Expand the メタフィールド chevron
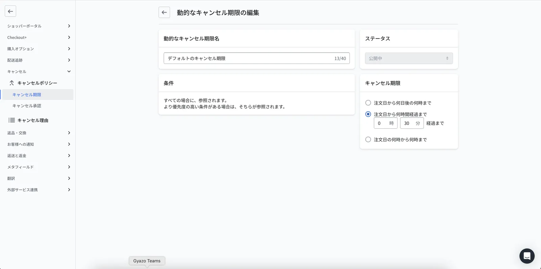This screenshot has width=541, height=269. tap(69, 167)
